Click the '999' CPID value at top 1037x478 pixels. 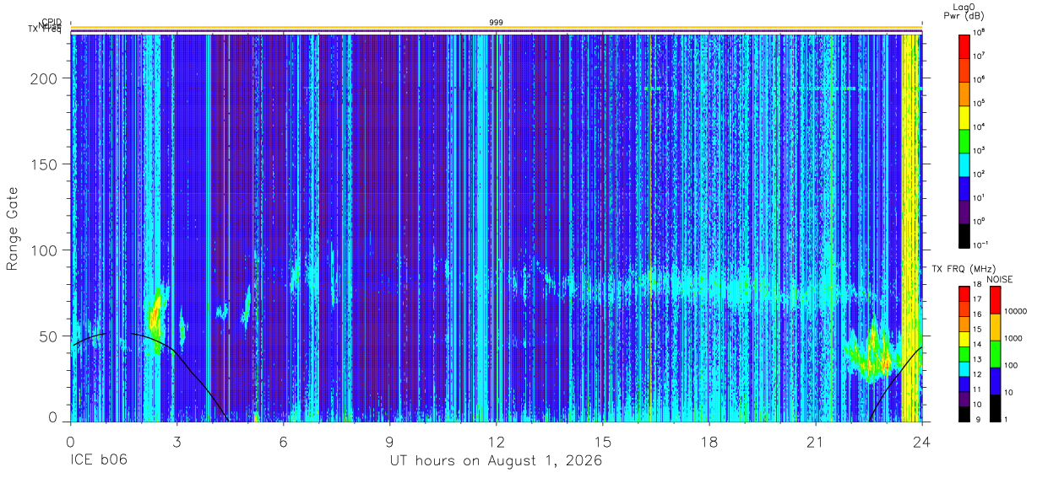click(497, 22)
